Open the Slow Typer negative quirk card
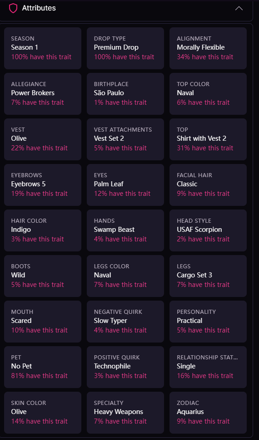 coord(125,322)
